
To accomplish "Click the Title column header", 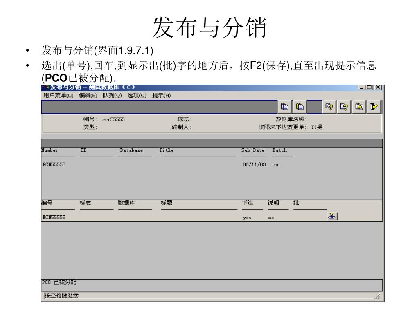I will coord(167,150).
